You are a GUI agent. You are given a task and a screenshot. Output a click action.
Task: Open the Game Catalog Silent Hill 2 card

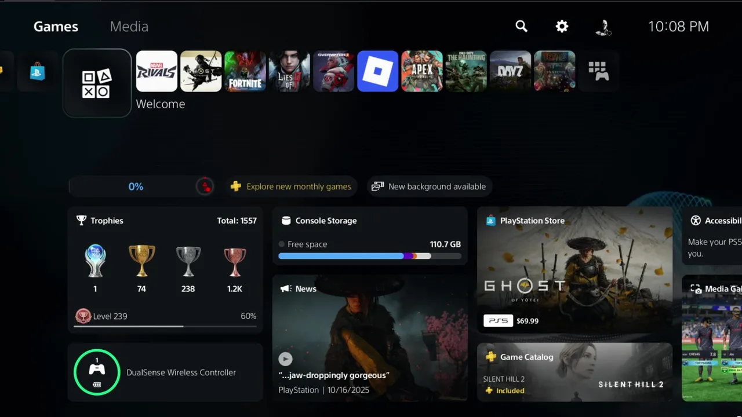click(x=574, y=372)
